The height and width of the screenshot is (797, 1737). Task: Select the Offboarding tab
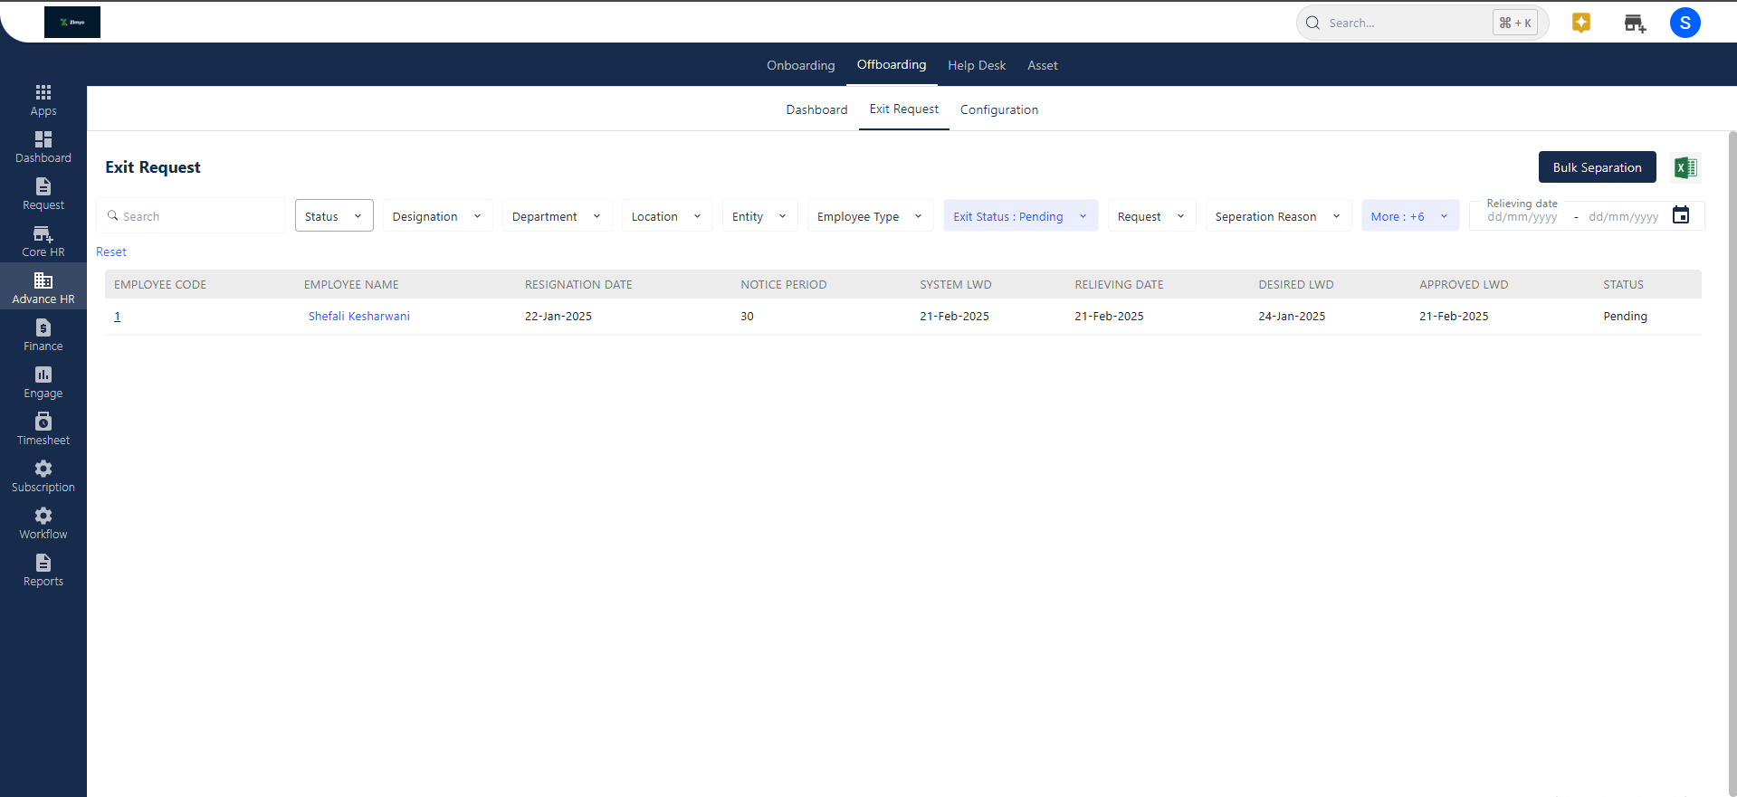point(892,64)
